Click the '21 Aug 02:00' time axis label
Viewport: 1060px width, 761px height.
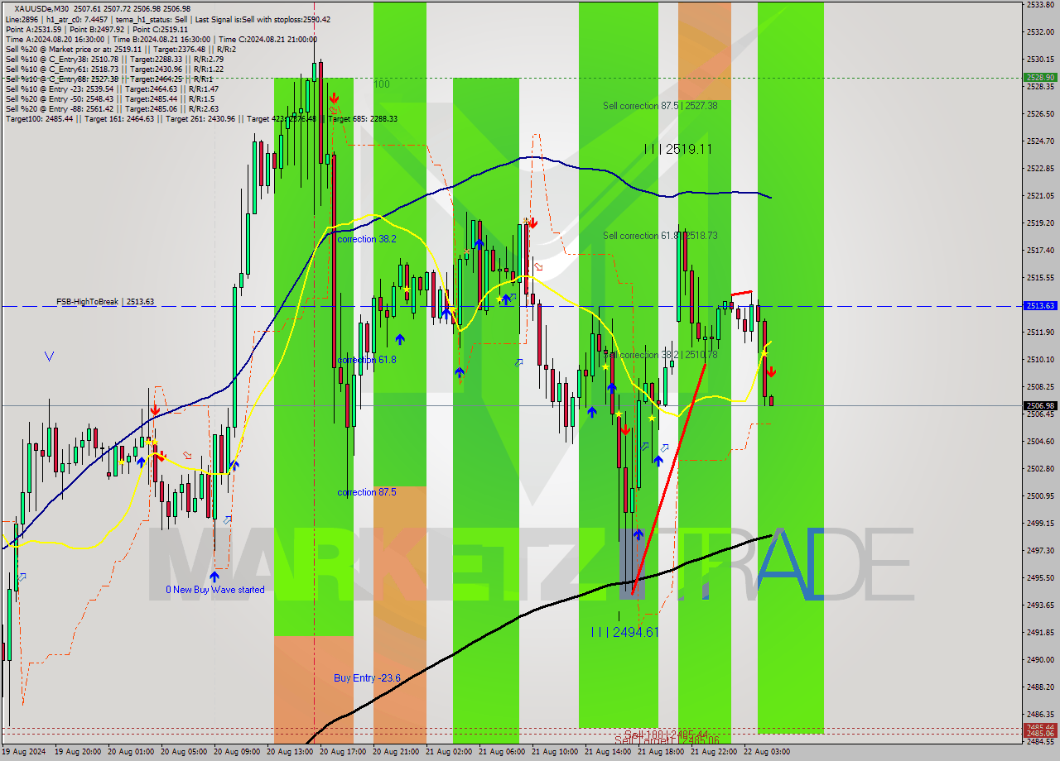click(449, 752)
